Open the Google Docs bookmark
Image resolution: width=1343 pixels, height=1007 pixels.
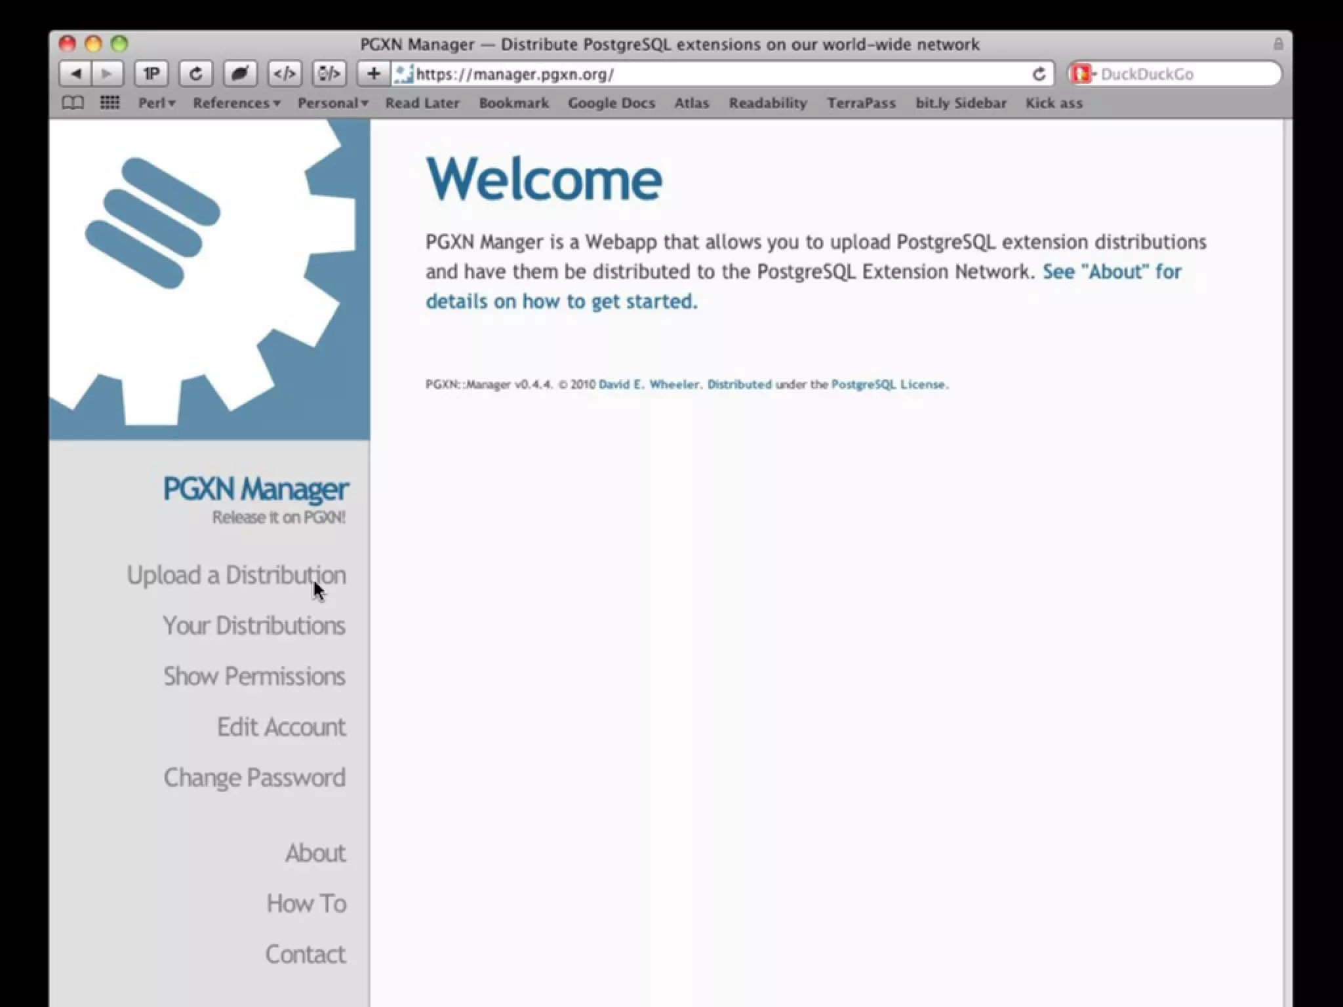coord(611,103)
